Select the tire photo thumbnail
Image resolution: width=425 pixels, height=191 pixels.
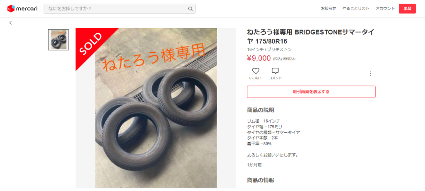(59, 40)
